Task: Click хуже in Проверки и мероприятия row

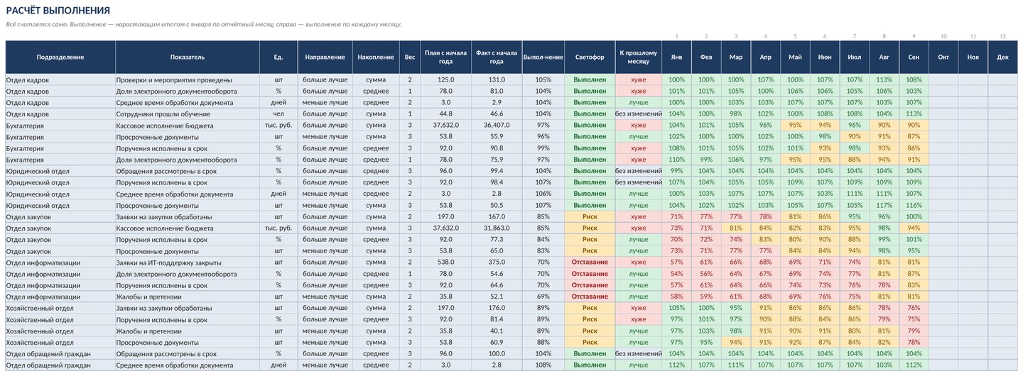Action: pos(639,79)
